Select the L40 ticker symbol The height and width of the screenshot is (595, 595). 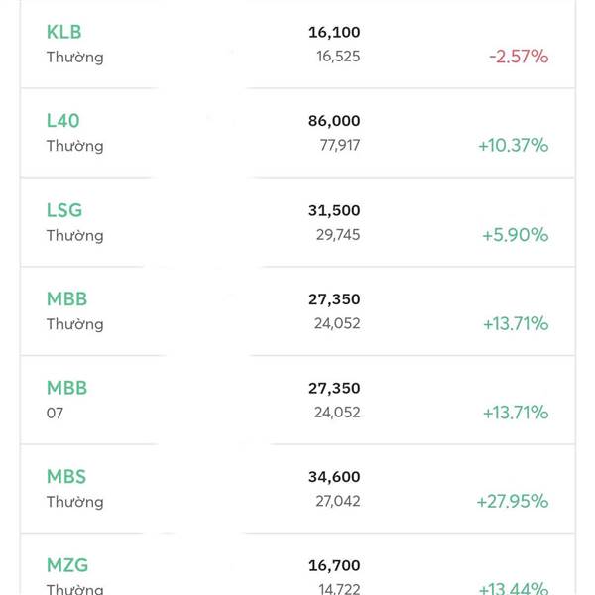click(x=62, y=121)
